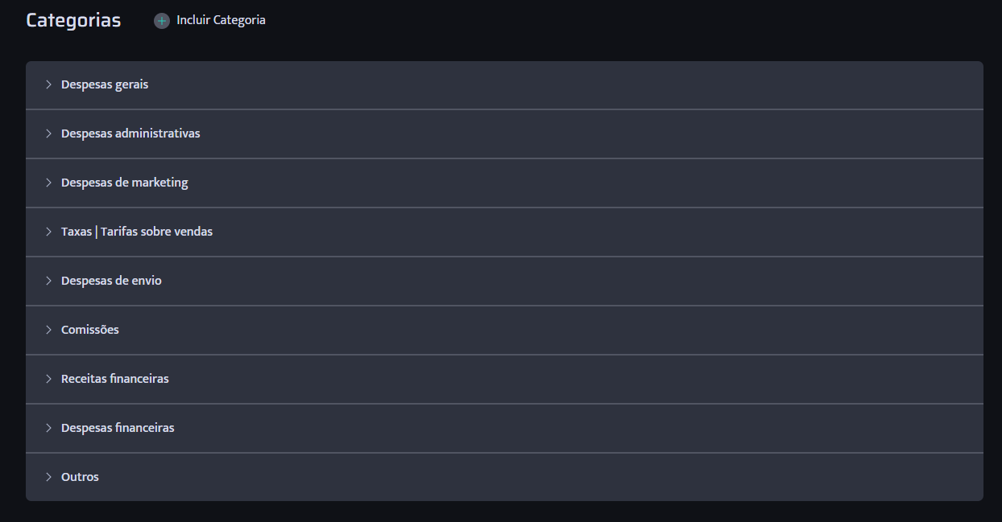Open the Comissões category label
The width and height of the screenshot is (1002, 522).
coord(89,330)
